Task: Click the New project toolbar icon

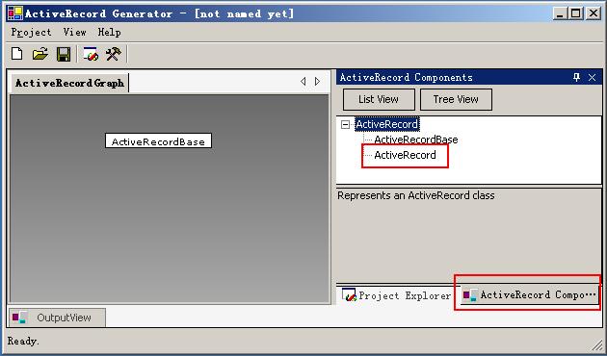Action: 16,54
